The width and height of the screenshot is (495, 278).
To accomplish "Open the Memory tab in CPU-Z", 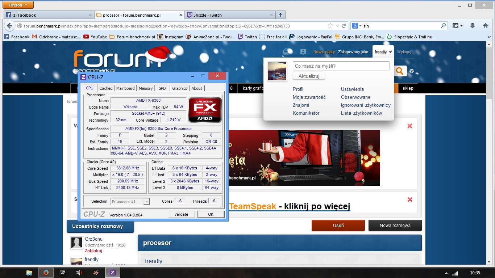I will click(x=146, y=88).
